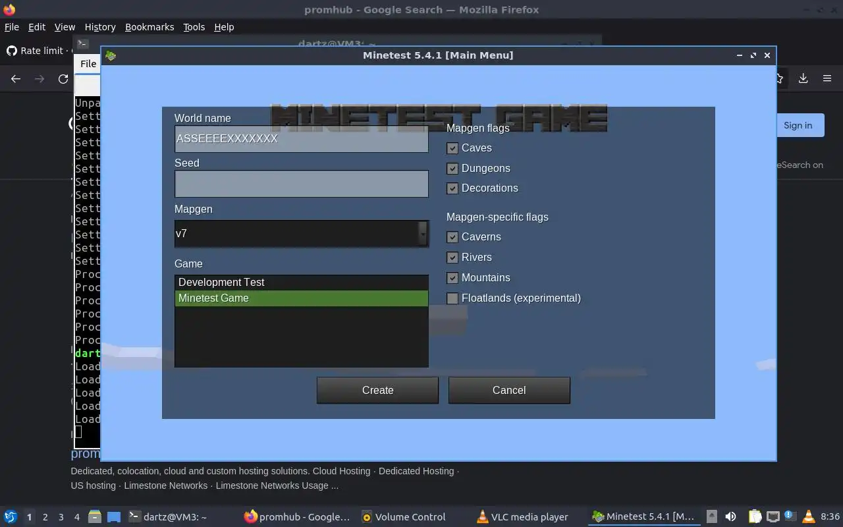Viewport: 843px width, 527px height.
Task: Switch to workspace 2
Action: tap(45, 517)
